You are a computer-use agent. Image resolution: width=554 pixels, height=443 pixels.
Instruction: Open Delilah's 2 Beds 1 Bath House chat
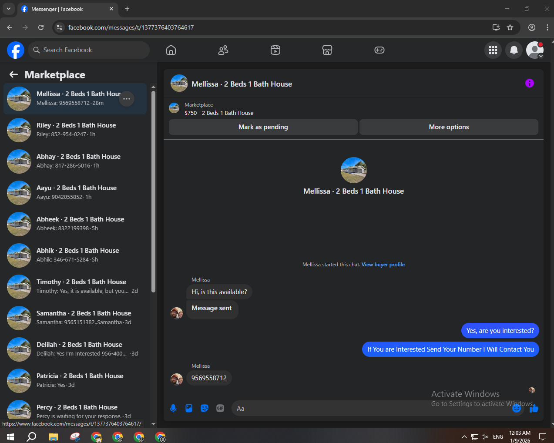[x=75, y=349]
